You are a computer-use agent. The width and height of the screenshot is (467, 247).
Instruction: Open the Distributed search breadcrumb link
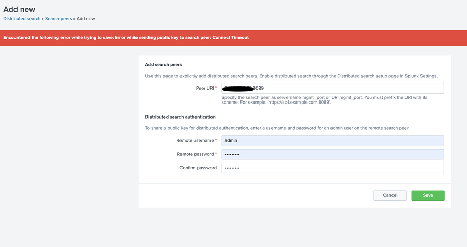click(x=22, y=19)
